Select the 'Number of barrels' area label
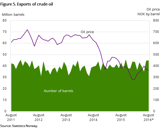Image resolution: width=160 pixels, height=128 pixels. (58, 91)
